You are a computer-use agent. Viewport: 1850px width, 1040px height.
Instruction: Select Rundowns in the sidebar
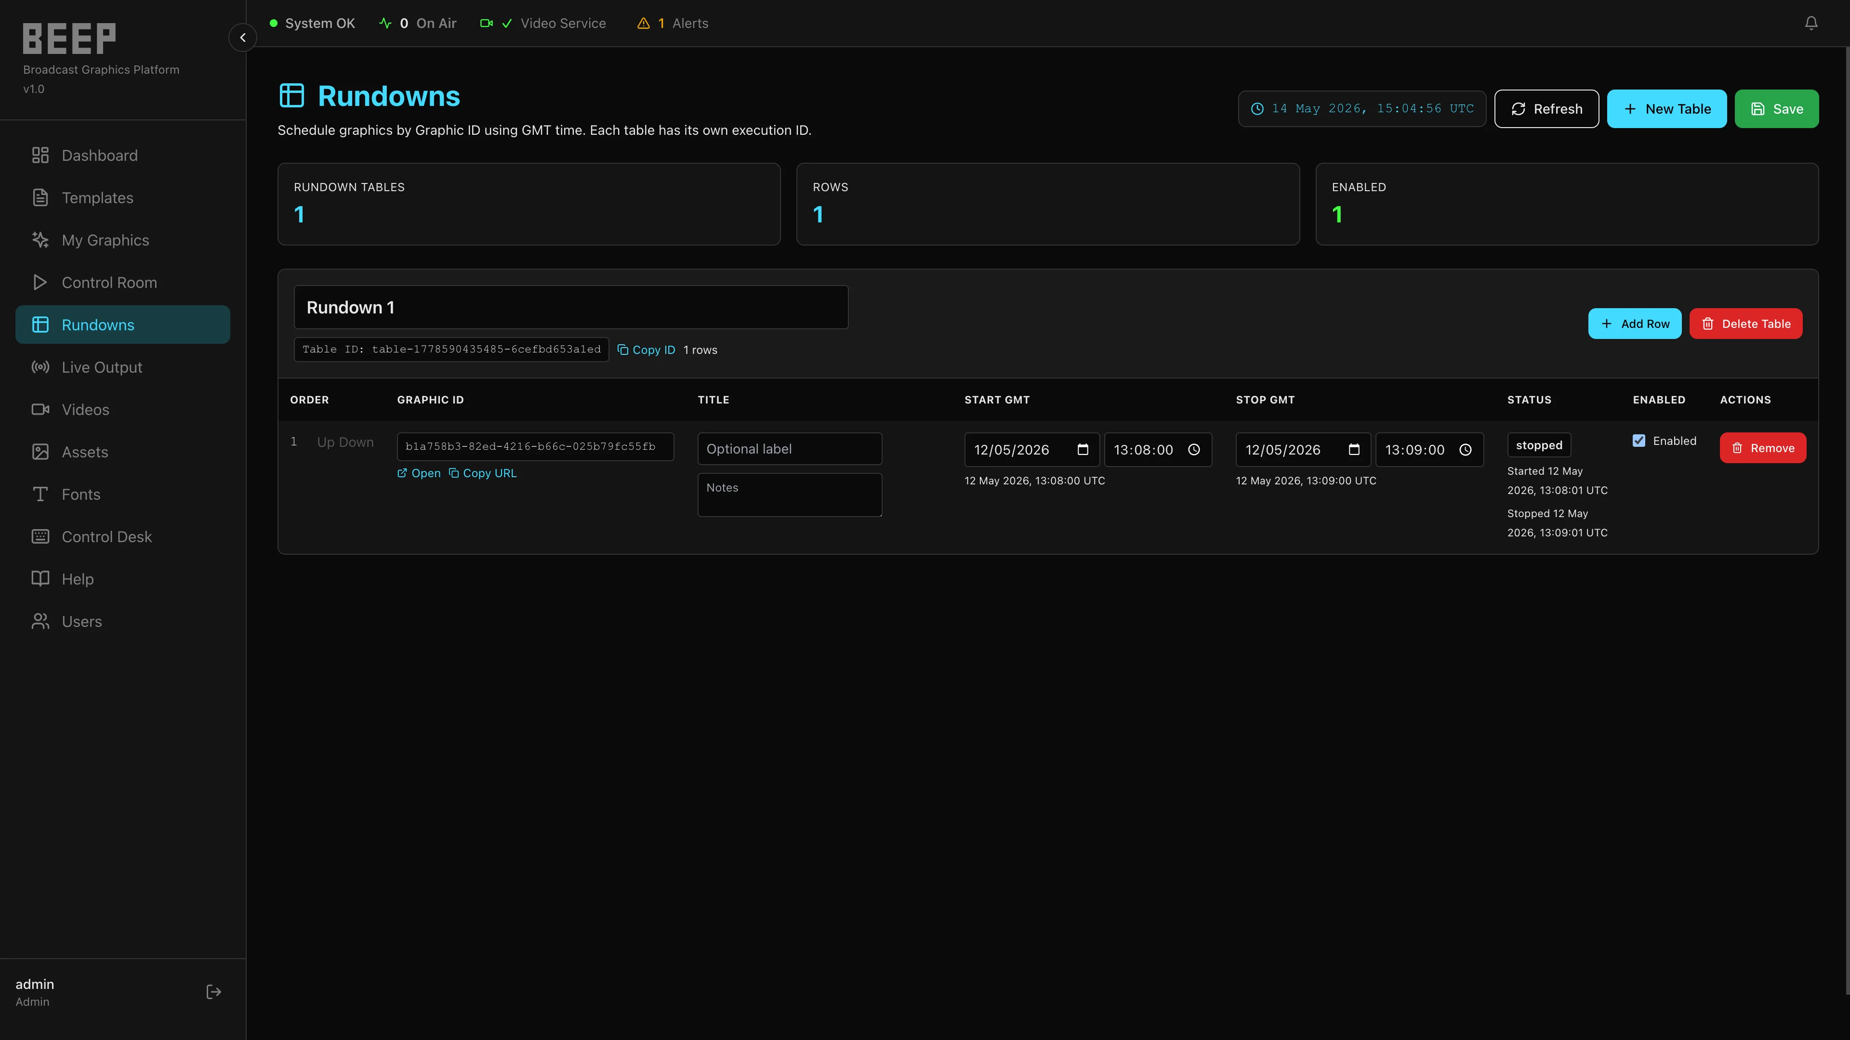[x=123, y=325]
